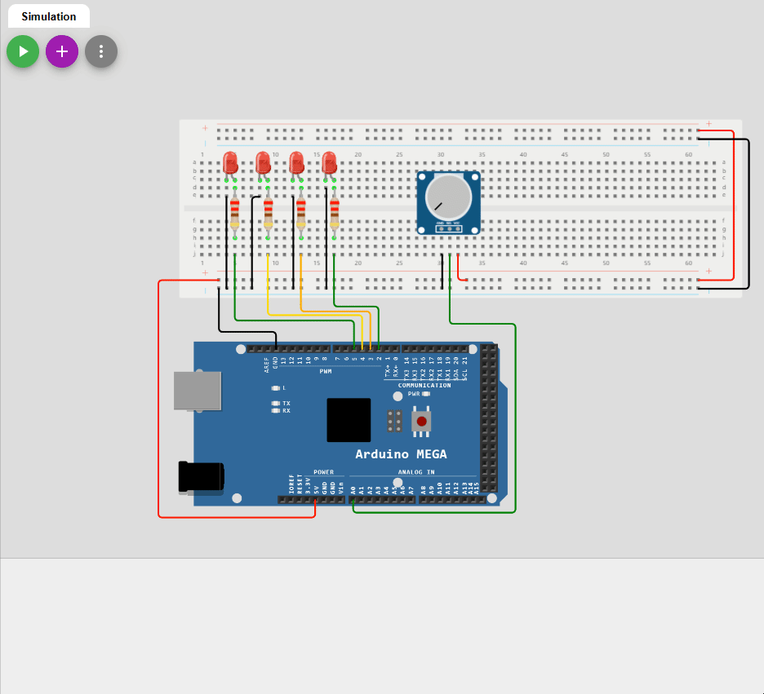Select the leftmost red LED
764x694 pixels.
click(230, 162)
